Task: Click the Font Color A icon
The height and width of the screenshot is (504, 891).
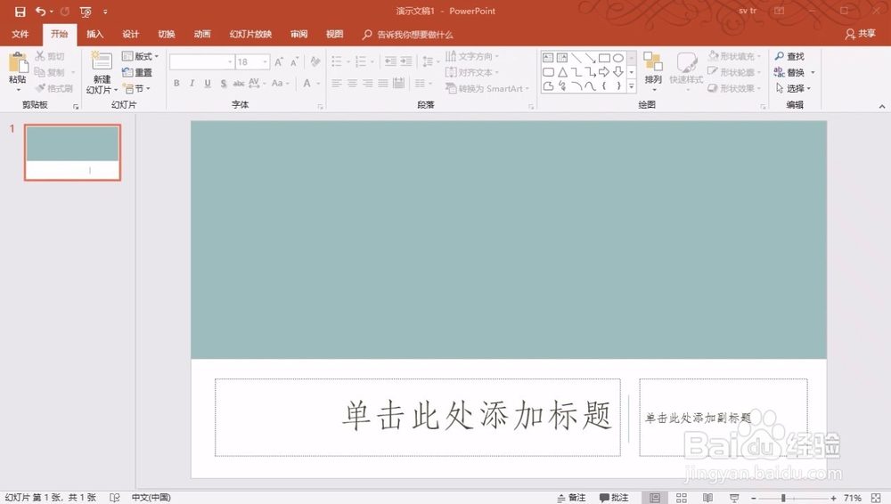Action: [x=307, y=84]
